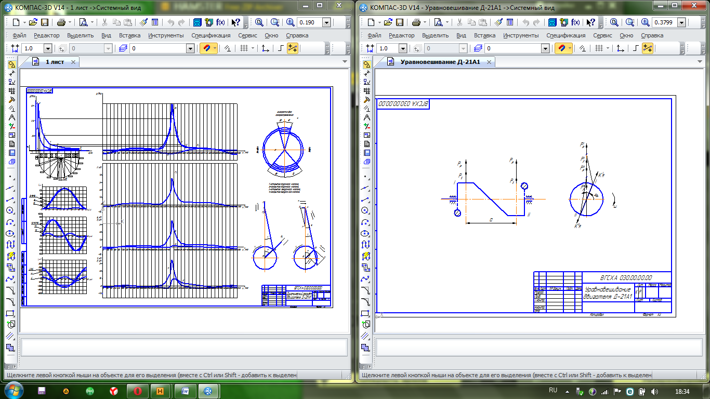Expand layer 0 dropdown in Уравновешивание window
The height and width of the screenshot is (399, 710).
tap(545, 48)
